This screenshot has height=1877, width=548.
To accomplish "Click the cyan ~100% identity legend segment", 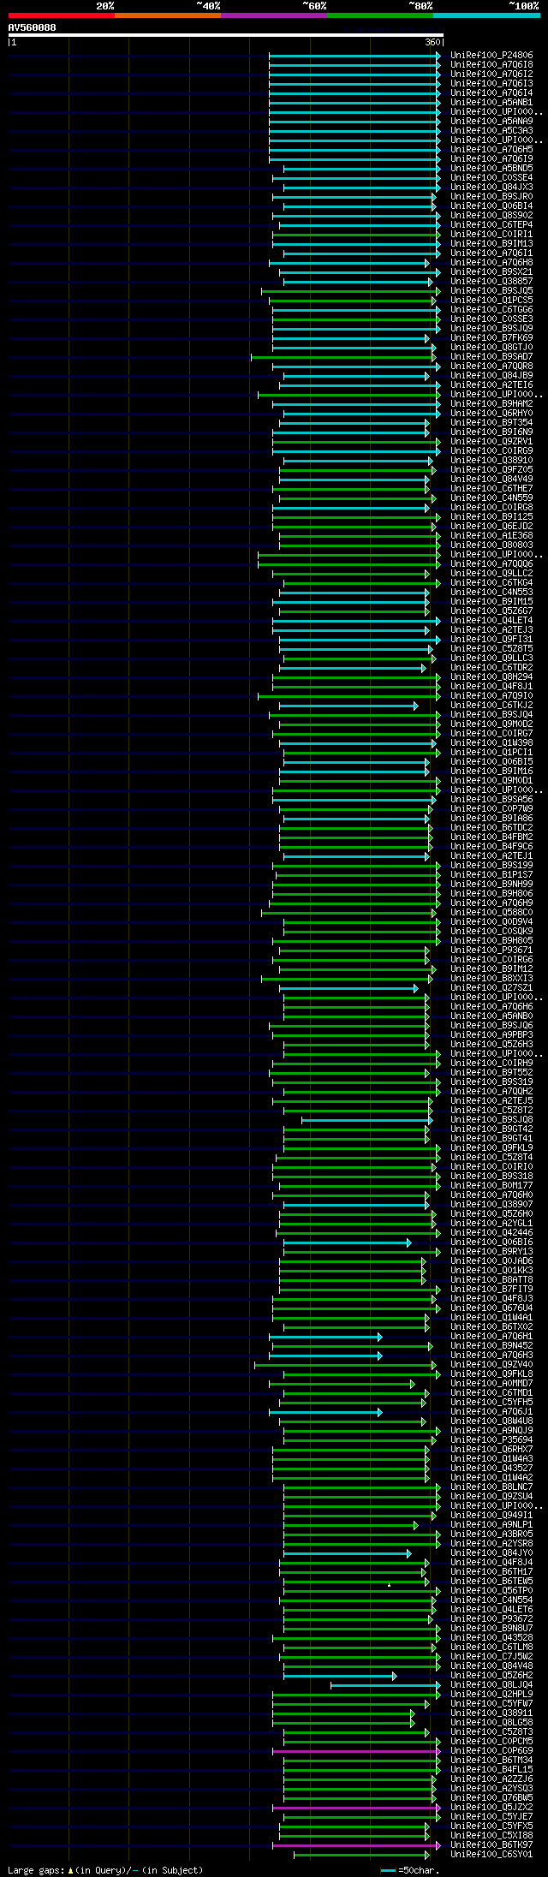I will 485,15.
